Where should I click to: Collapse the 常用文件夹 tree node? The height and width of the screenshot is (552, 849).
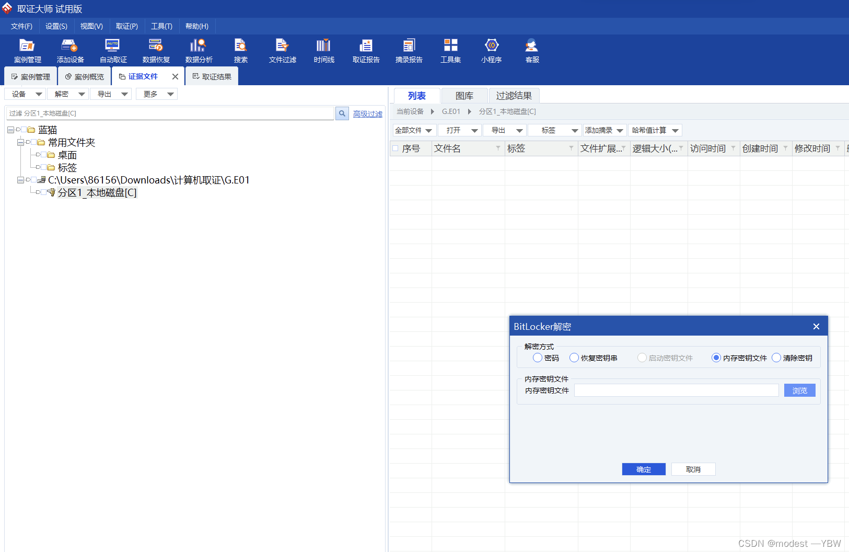click(20, 142)
